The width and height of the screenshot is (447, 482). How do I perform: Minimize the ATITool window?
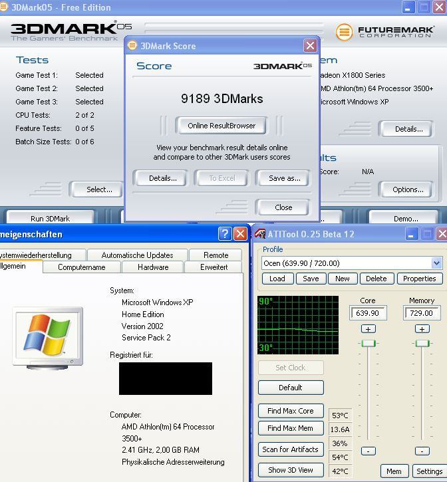point(410,234)
